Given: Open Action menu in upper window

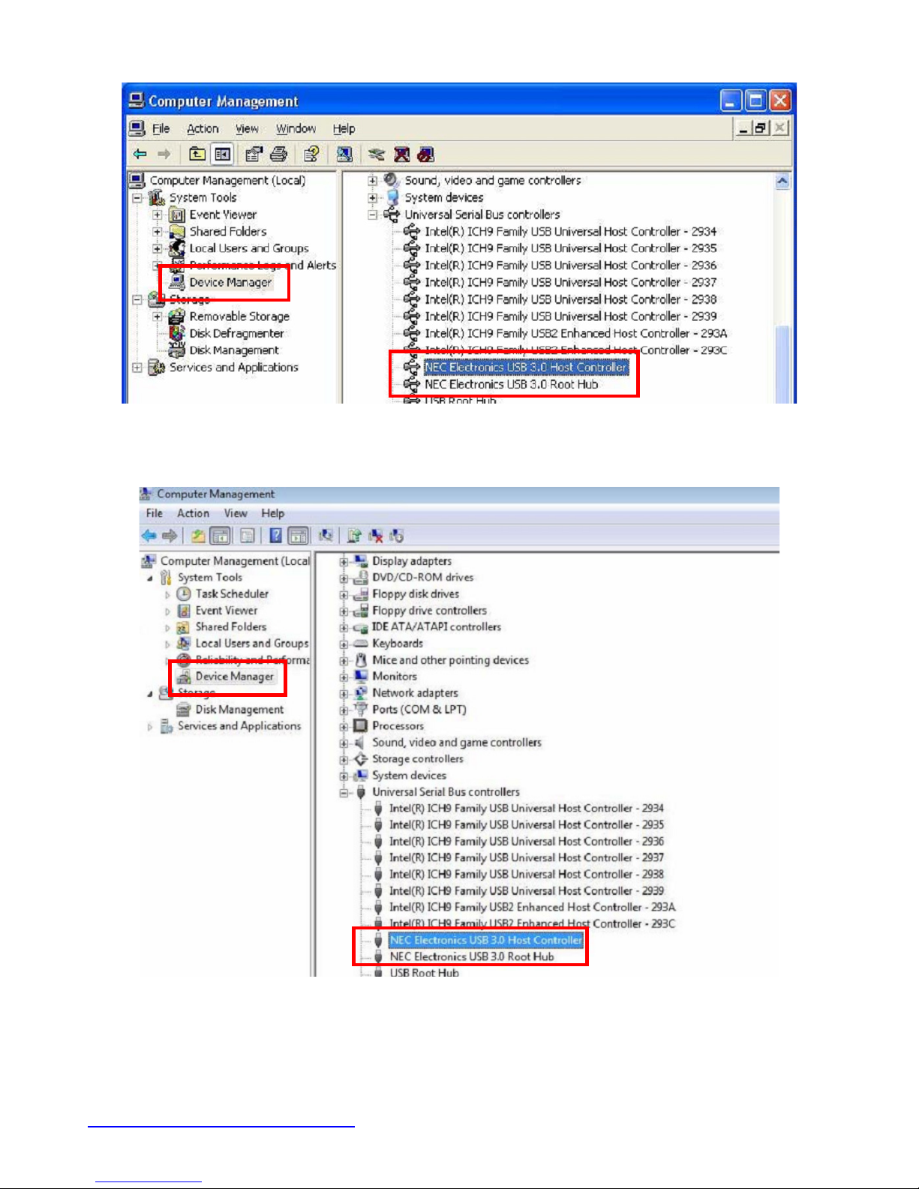Looking at the screenshot, I should click(x=203, y=129).
